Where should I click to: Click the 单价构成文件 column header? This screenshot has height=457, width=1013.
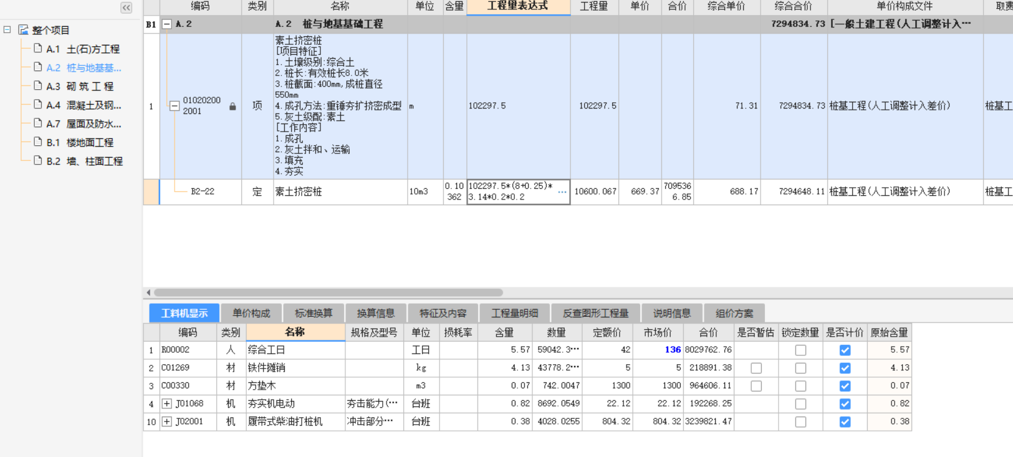pos(905,7)
